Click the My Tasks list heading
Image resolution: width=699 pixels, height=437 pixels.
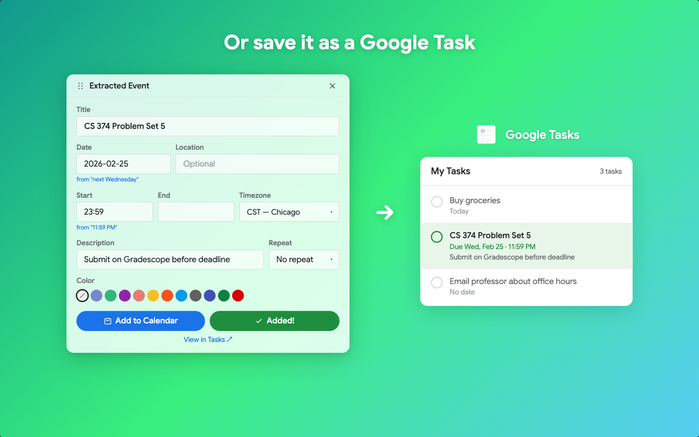tap(451, 171)
